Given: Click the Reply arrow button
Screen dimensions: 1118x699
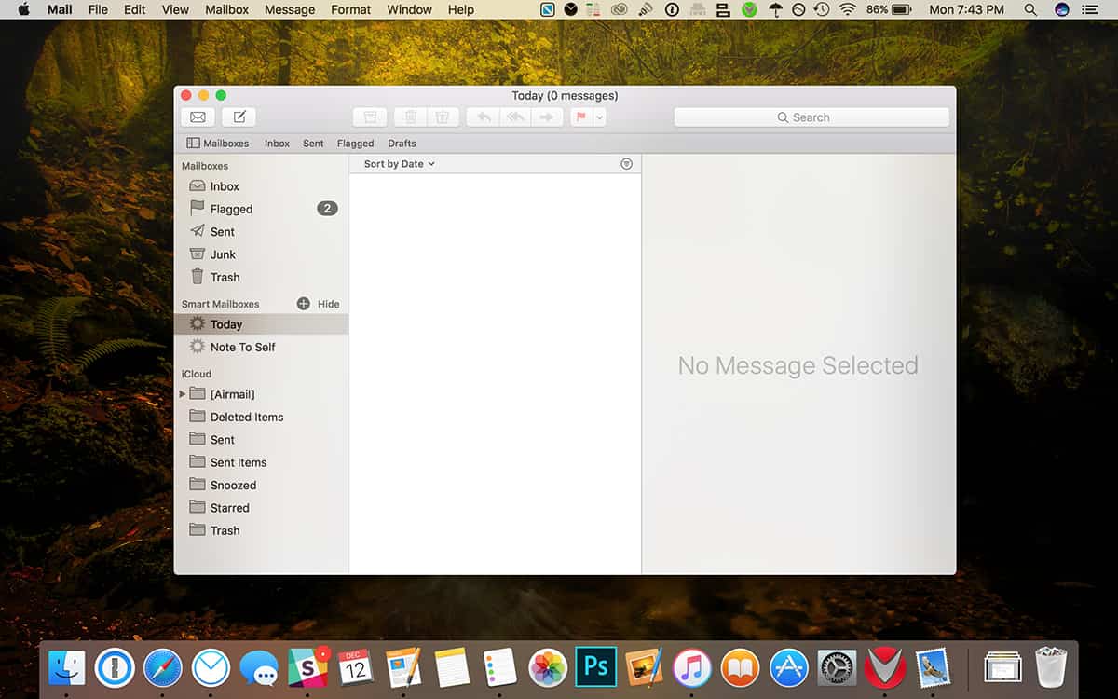Looking at the screenshot, I should click(483, 117).
